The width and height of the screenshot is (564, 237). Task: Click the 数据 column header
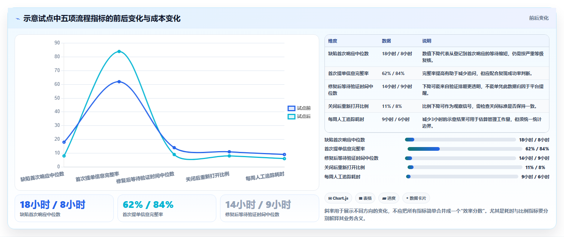click(x=386, y=41)
